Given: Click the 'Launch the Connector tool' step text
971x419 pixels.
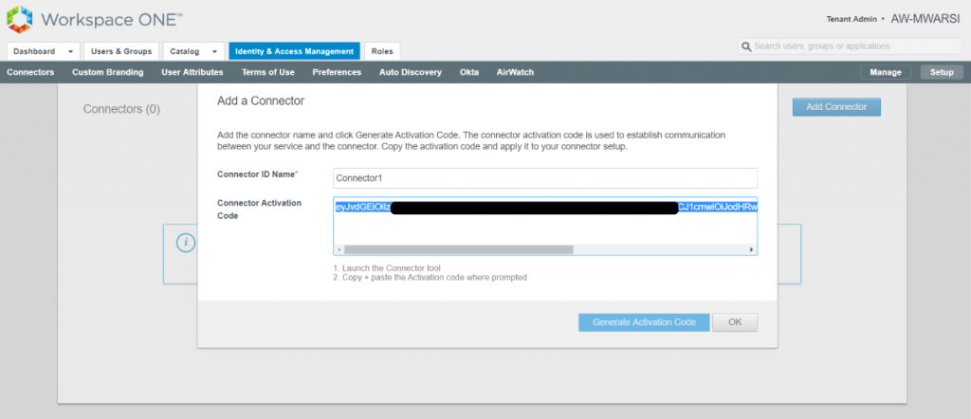Looking at the screenshot, I should [x=387, y=268].
